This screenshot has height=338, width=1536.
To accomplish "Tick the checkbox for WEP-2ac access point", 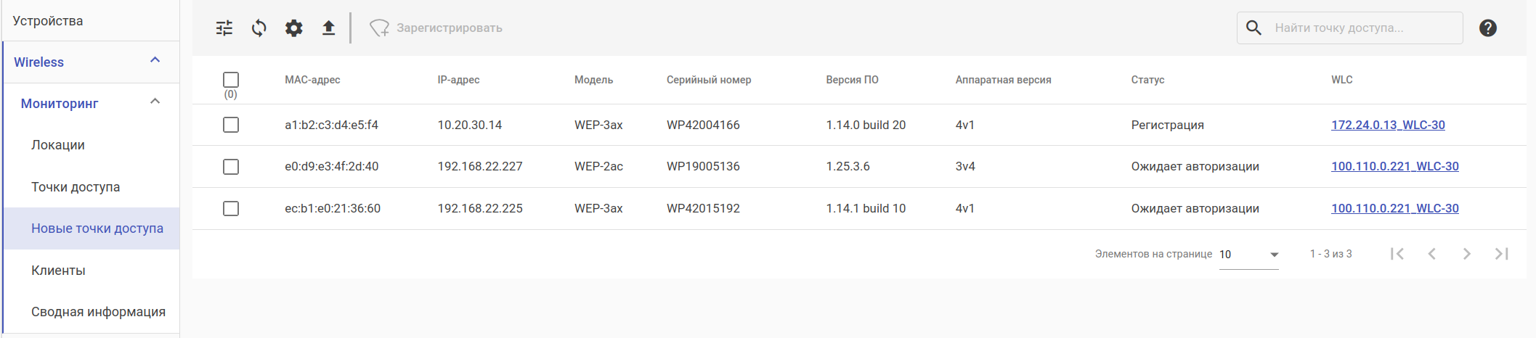I will (231, 167).
